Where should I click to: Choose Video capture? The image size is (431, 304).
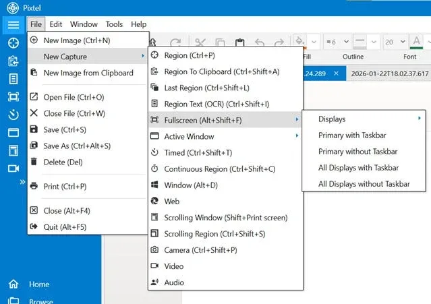coord(225,266)
